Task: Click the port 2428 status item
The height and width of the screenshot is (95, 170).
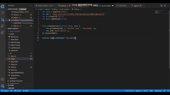Action: tap(25, 91)
